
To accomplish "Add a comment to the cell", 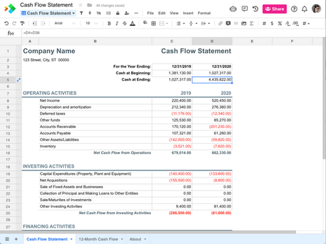I will (x=228, y=23).
